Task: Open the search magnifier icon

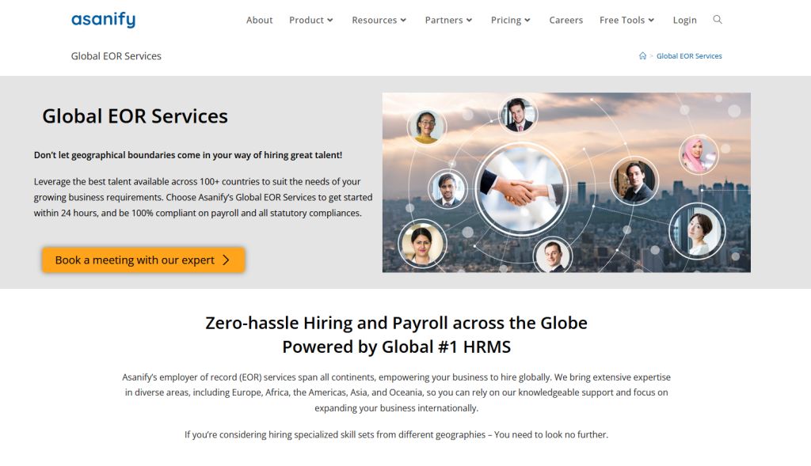Action: click(x=718, y=20)
